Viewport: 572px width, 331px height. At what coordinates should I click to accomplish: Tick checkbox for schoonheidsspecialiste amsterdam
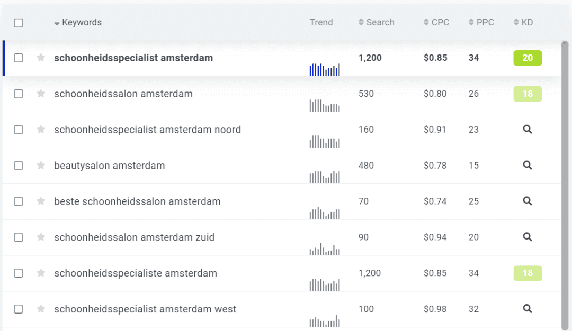pos(19,273)
